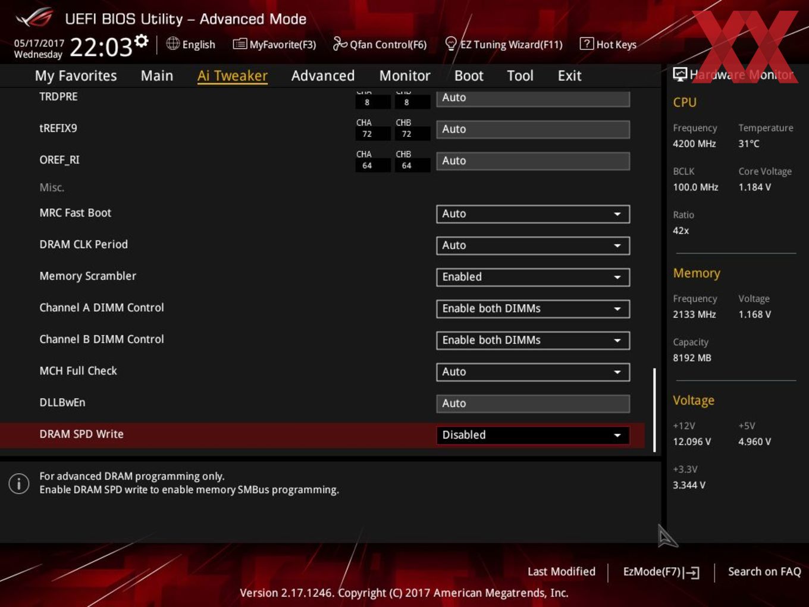The image size is (809, 607).
Task: Switch to My Favorites tab
Action: (x=76, y=76)
